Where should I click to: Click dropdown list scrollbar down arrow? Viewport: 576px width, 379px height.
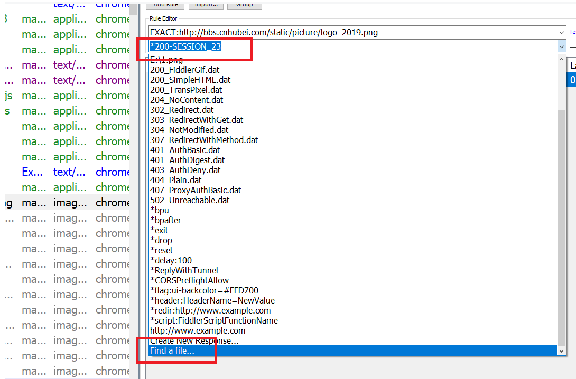click(561, 350)
